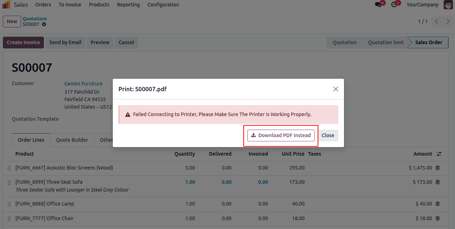
Task: Open the activities clock icon
Action: pyautogui.click(x=394, y=5)
